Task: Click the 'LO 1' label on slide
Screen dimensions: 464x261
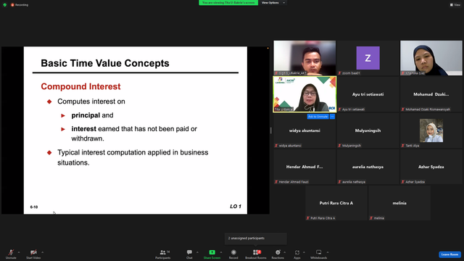Action: [x=236, y=206]
